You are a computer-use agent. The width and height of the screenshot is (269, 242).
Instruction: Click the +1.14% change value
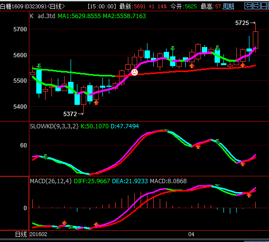pos(157,6)
